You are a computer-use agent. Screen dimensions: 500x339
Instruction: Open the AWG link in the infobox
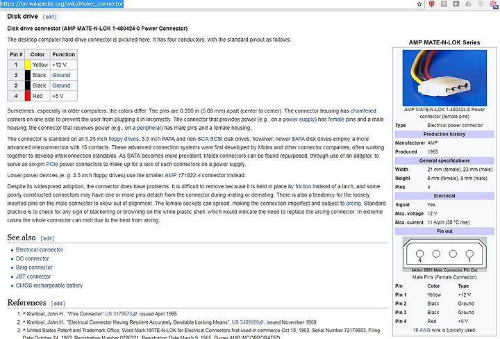point(425,330)
